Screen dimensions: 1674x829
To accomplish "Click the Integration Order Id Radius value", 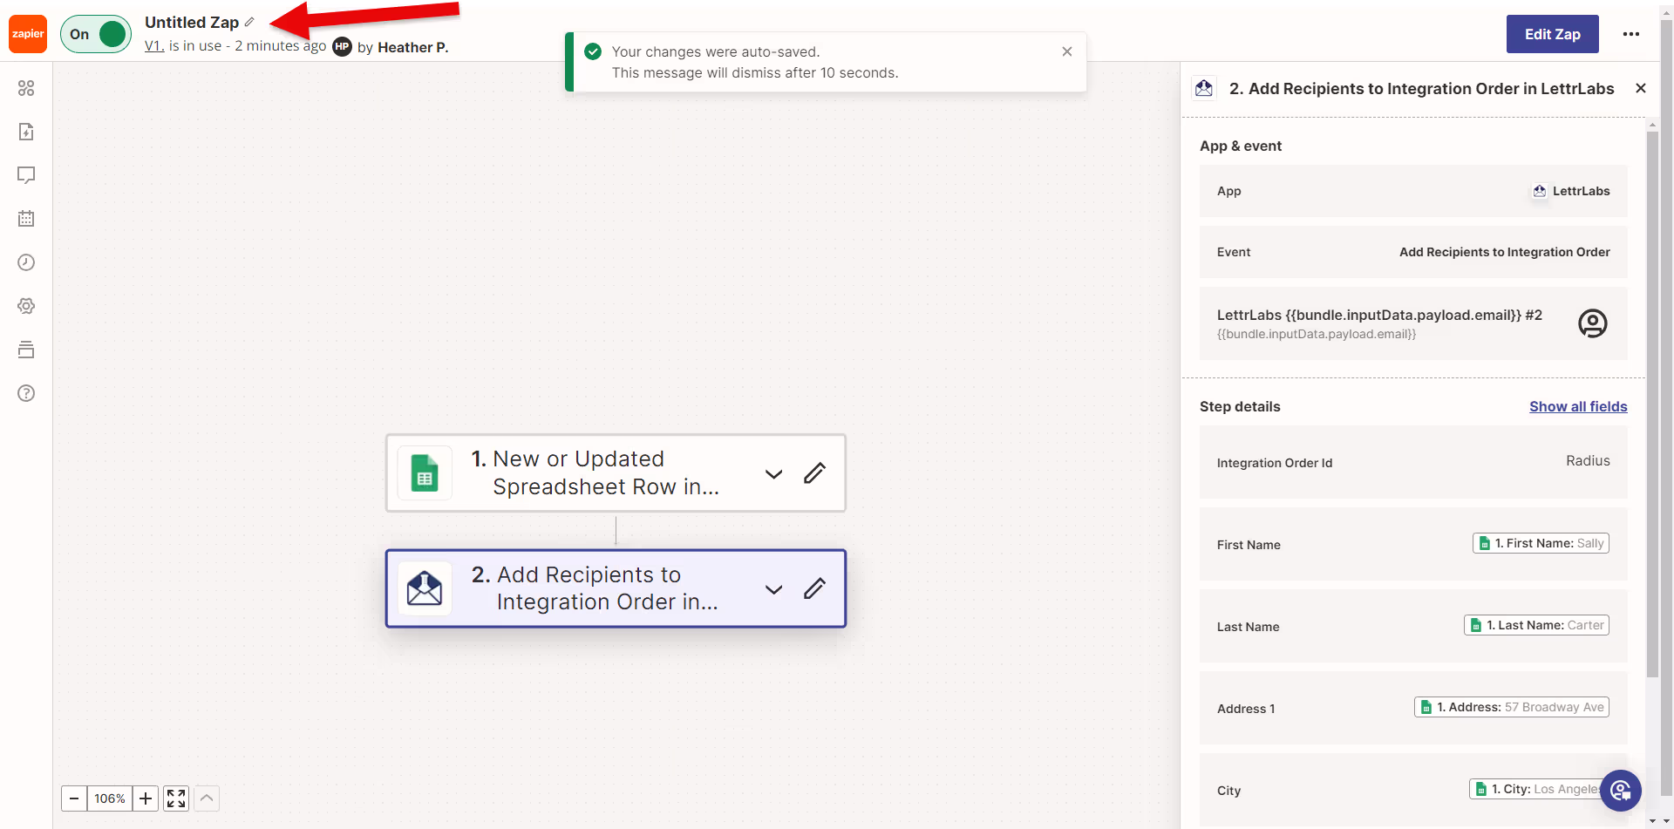I will (1588, 461).
